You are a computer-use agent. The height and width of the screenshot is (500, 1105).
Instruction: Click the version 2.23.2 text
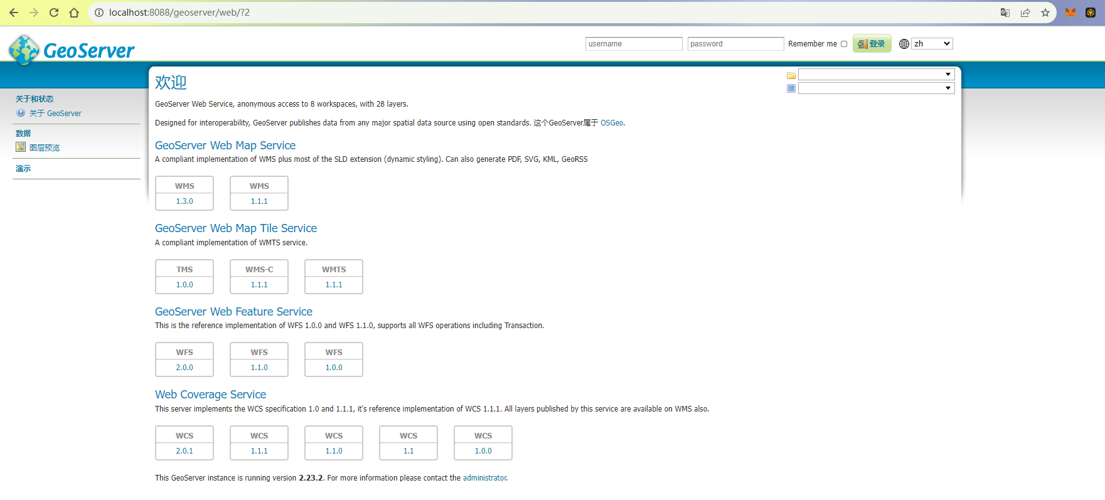pyautogui.click(x=311, y=478)
